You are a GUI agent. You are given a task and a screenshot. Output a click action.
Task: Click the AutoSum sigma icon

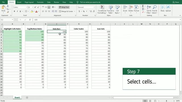(143, 6)
